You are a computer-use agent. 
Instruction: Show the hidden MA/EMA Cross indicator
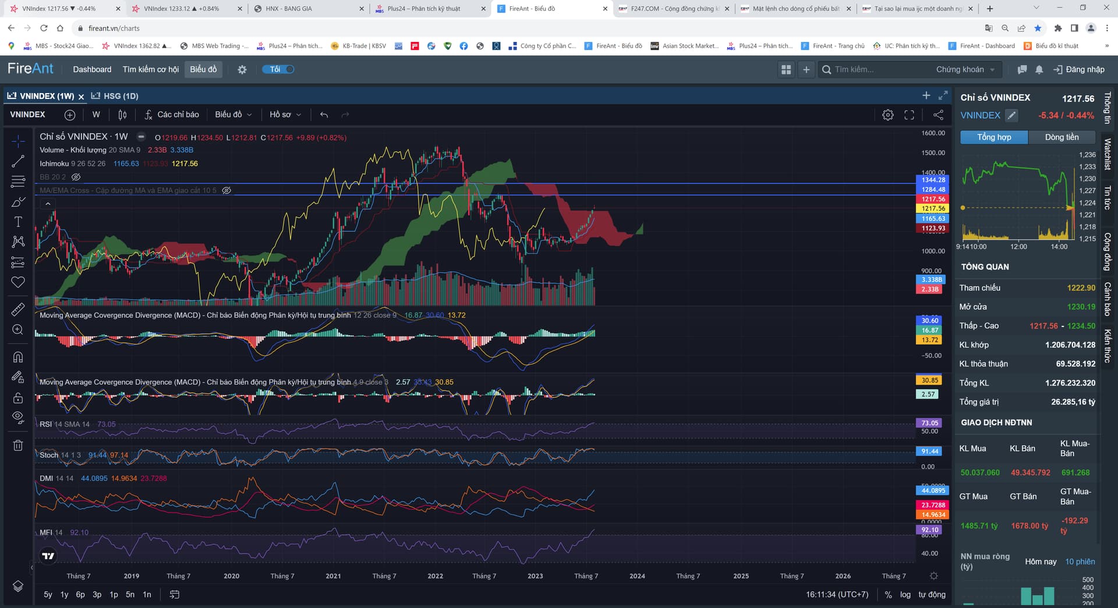click(x=227, y=190)
